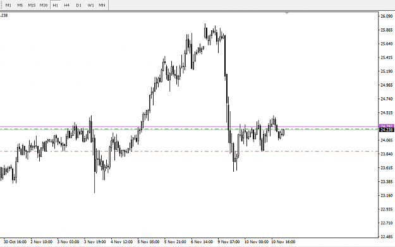Screen dimensions: 395x247
Task: Click the purple horizontal line price label
Action: coord(386,126)
